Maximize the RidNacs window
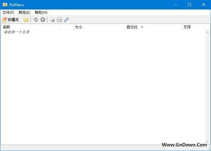Viewport: 211px width, 151px height. coord(190,5)
